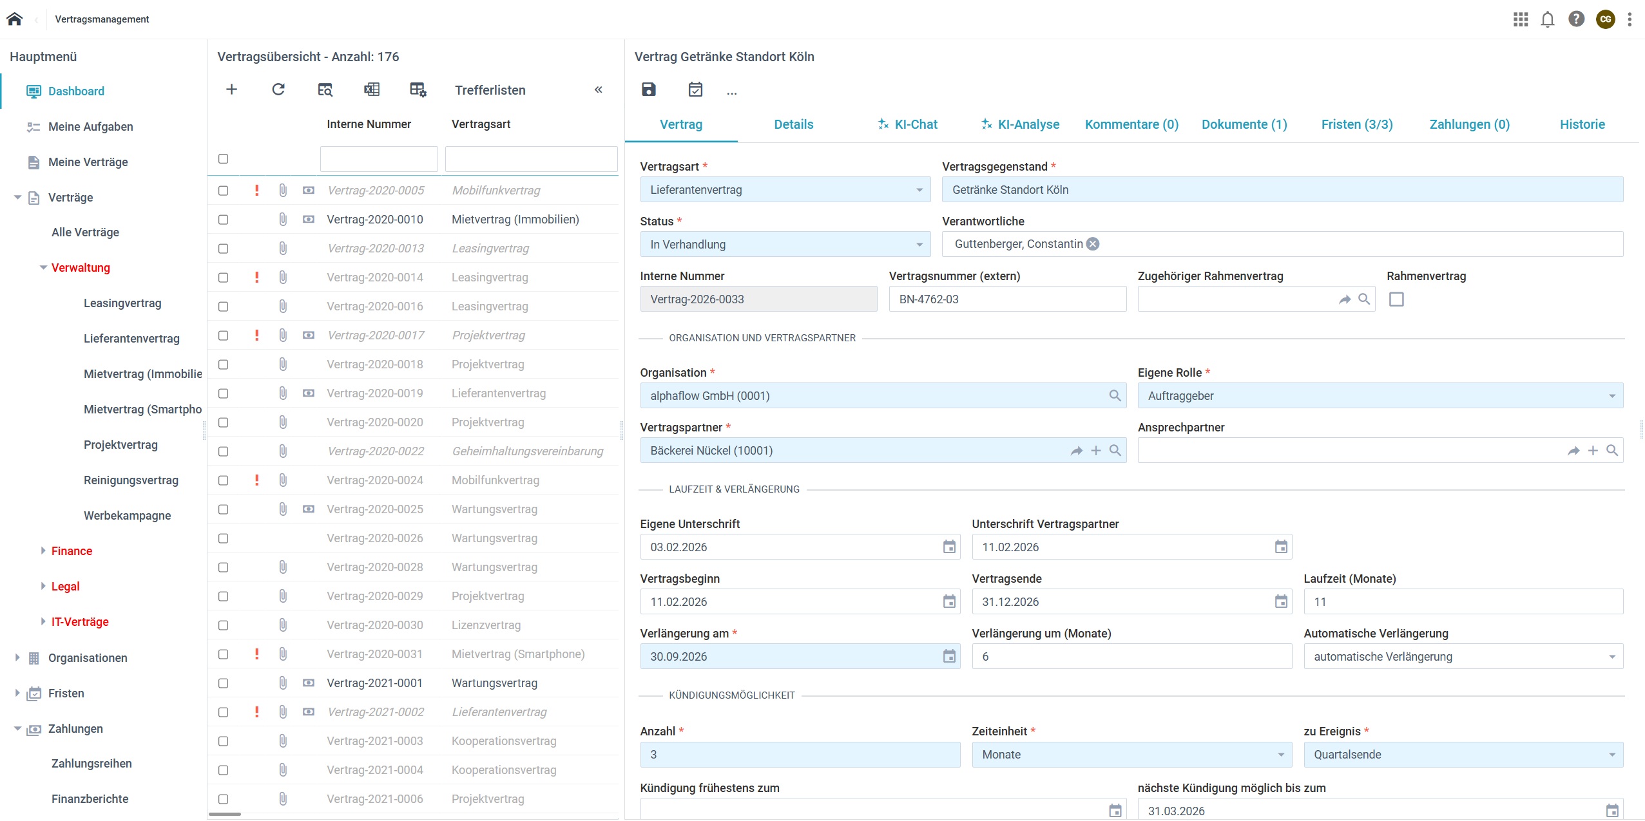The width and height of the screenshot is (1645, 821).
Task: Open the apps grid icon
Action: click(1520, 19)
